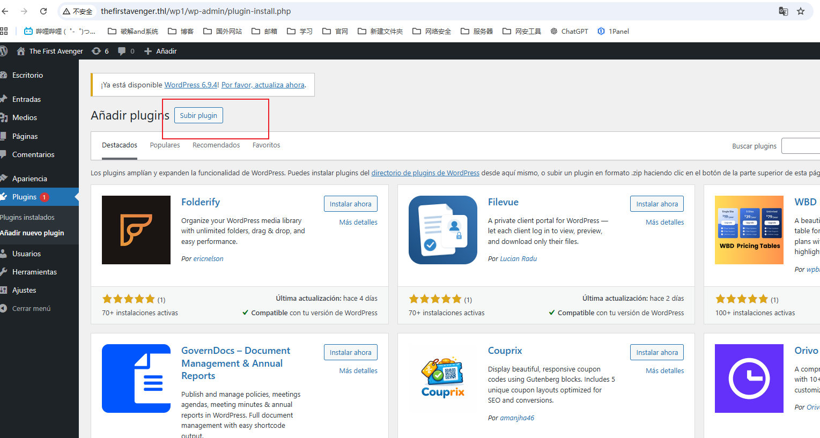Visit The First Avenger site home
The height and width of the screenshot is (438, 820).
pyautogui.click(x=50, y=51)
